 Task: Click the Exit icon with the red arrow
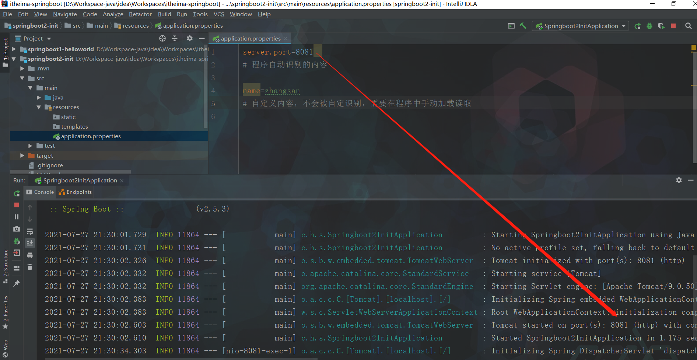17,253
